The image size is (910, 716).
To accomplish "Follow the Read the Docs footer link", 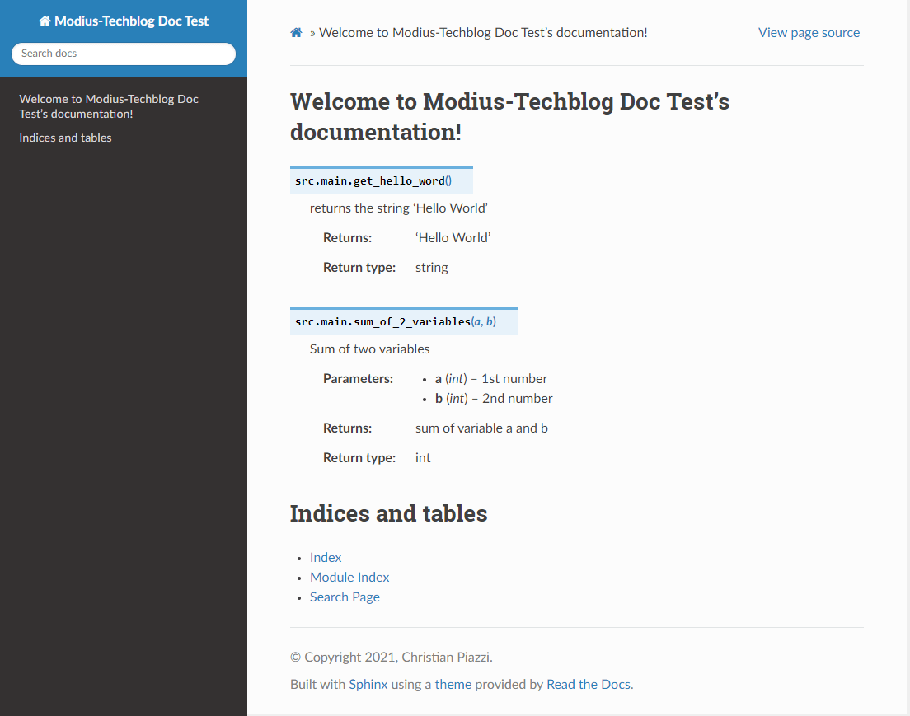I will 589,684.
